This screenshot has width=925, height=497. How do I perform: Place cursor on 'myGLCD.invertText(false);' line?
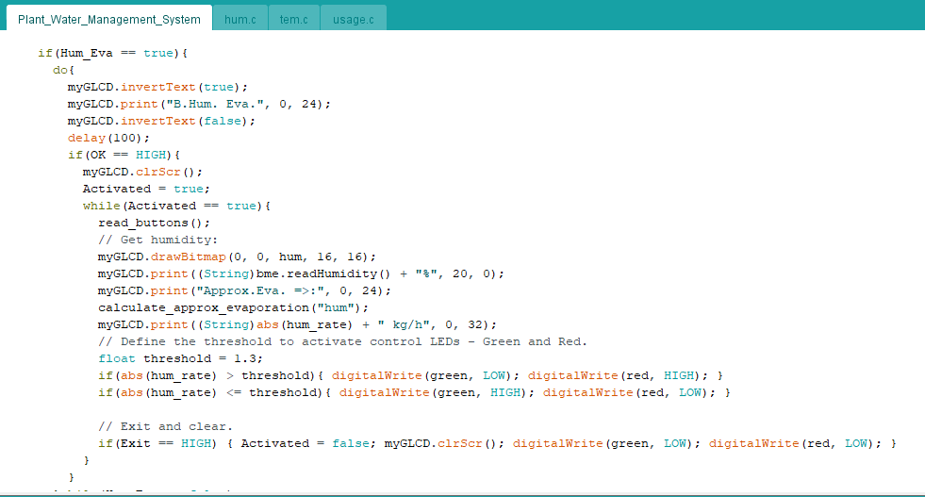161,121
